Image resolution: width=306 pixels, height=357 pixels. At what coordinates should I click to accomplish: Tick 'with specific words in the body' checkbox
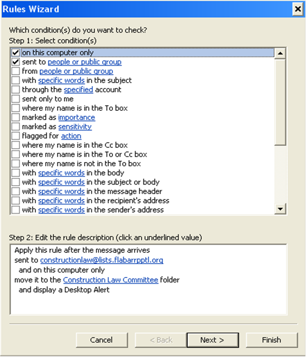coord(15,173)
